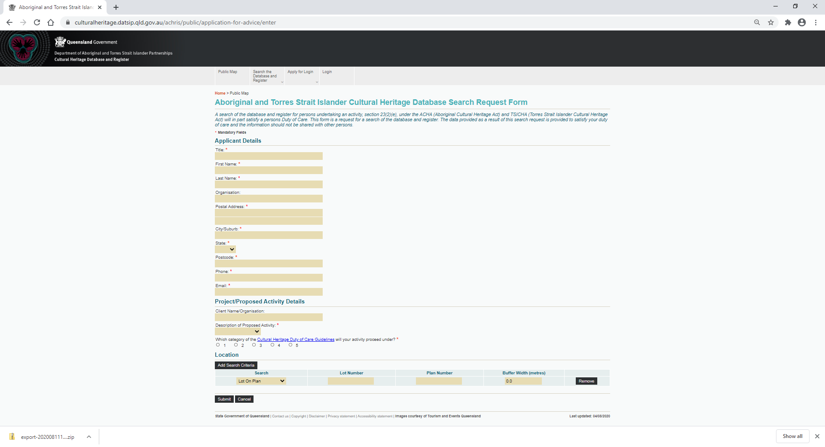825x447 pixels.
Task: Close the downloads bar
Action: pos(817,436)
